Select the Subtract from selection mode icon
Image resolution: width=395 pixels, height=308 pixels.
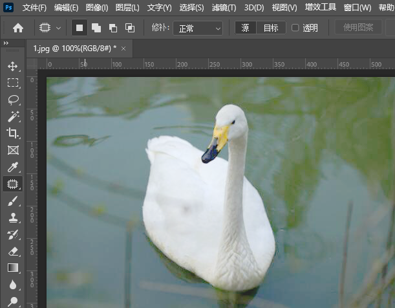click(x=113, y=28)
